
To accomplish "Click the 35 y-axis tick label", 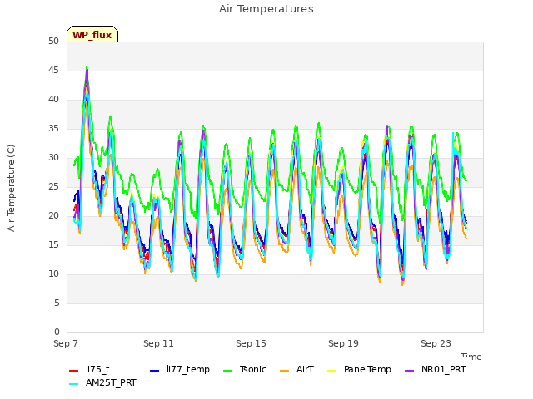I will click(53, 129).
